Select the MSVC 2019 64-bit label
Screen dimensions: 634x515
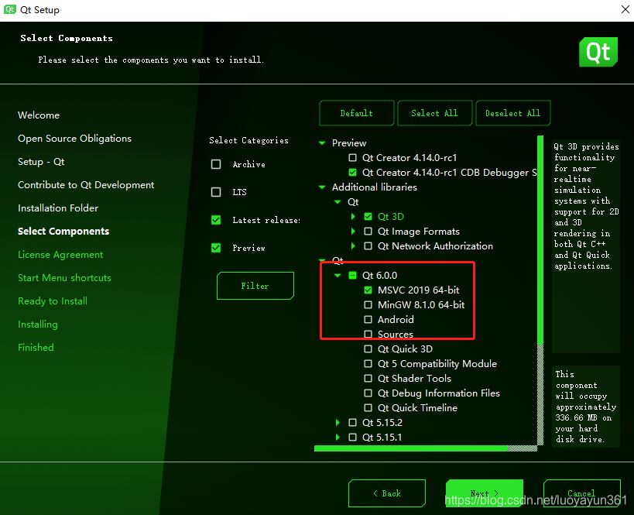pyautogui.click(x=419, y=290)
